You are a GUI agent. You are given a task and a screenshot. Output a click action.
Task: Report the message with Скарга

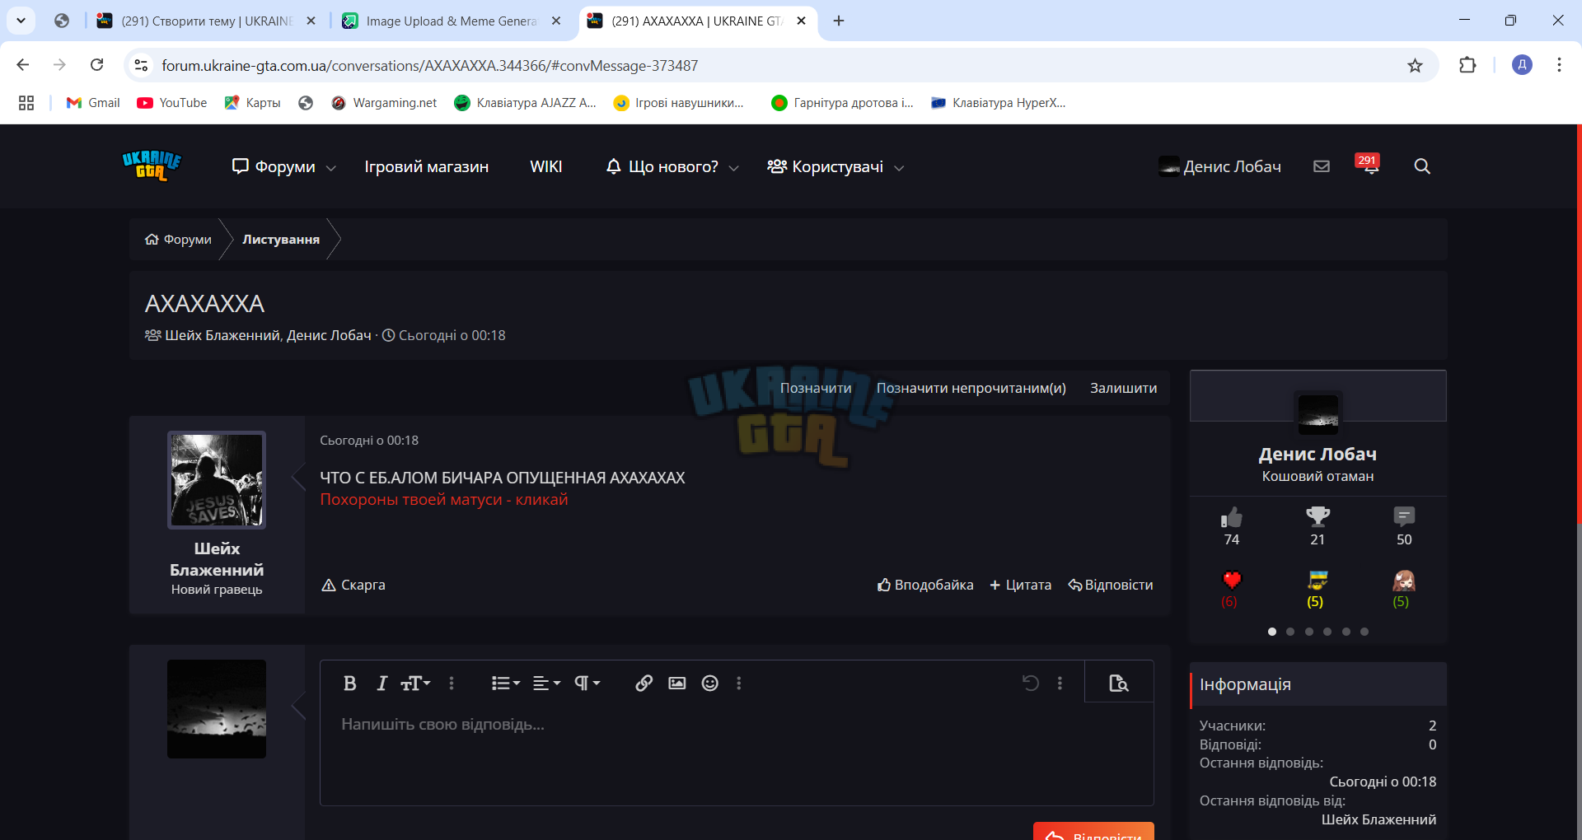click(353, 585)
